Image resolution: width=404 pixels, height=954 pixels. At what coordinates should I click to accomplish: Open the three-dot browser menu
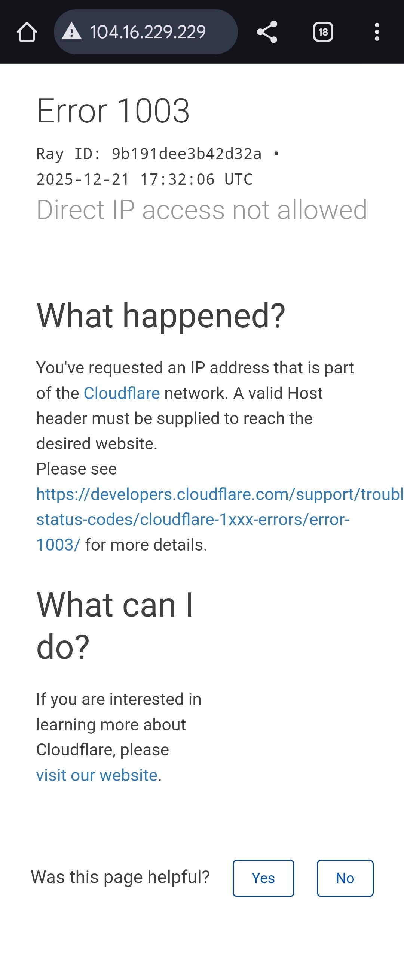coord(377,32)
